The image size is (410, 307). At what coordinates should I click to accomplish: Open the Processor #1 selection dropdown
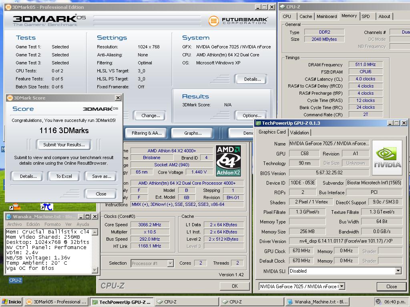(x=170, y=263)
